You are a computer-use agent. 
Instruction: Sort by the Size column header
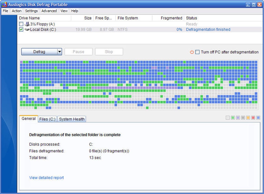click(x=82, y=18)
